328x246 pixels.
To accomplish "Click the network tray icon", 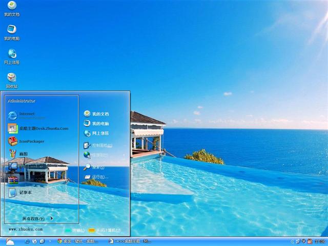I will click(298, 241).
